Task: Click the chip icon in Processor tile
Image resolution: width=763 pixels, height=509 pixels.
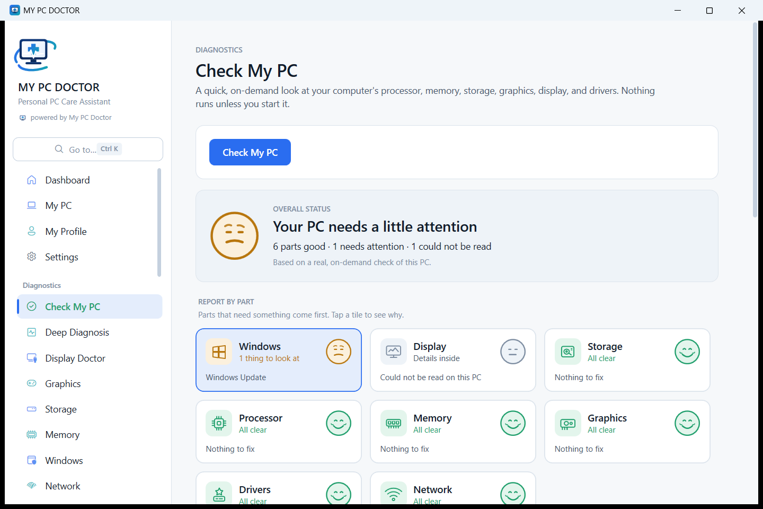Action: pos(219,423)
